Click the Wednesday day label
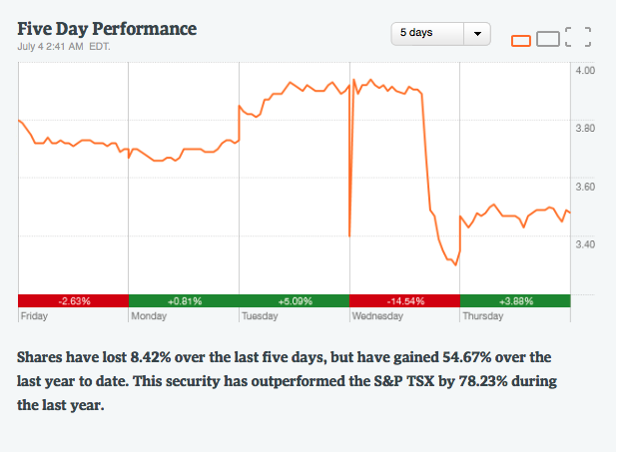Image resolution: width=617 pixels, height=452 pixels. click(376, 315)
